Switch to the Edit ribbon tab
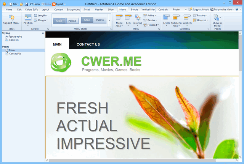This screenshot has height=164, width=244. [19, 9]
